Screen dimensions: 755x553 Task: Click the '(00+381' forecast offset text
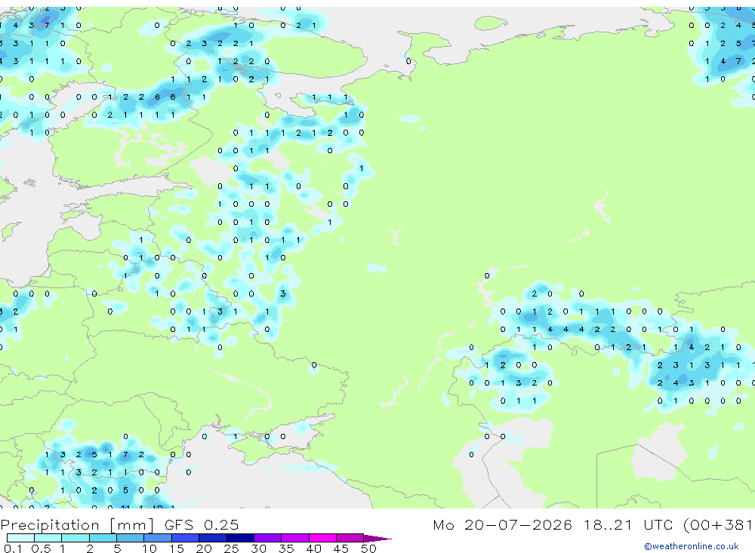click(717, 524)
